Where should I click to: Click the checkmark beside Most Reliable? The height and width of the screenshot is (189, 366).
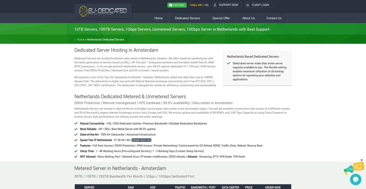pos(76,129)
